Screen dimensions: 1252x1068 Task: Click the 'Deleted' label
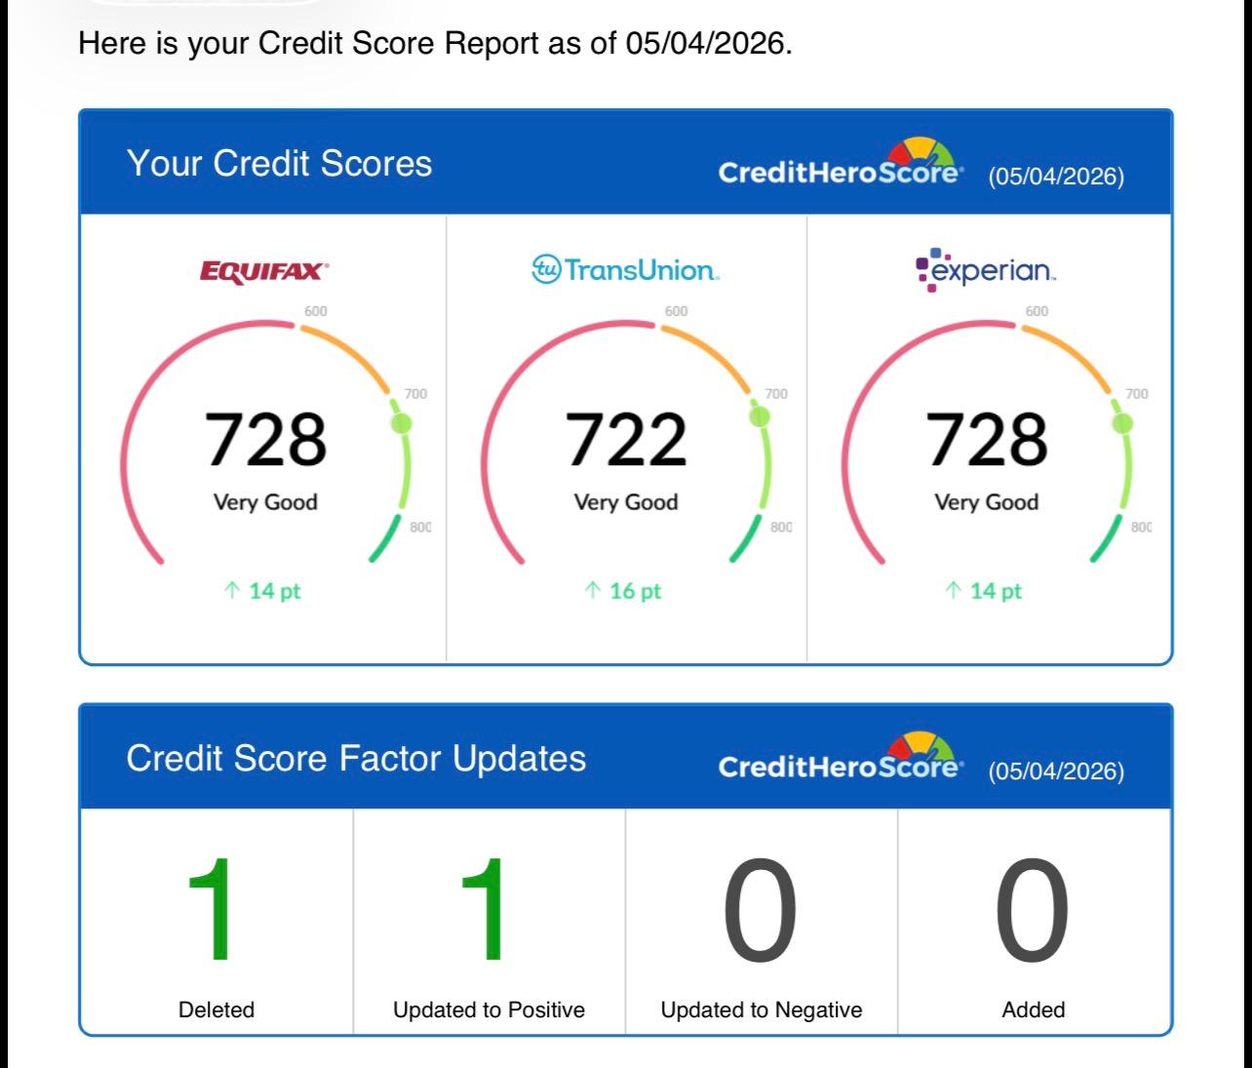[x=216, y=1009]
